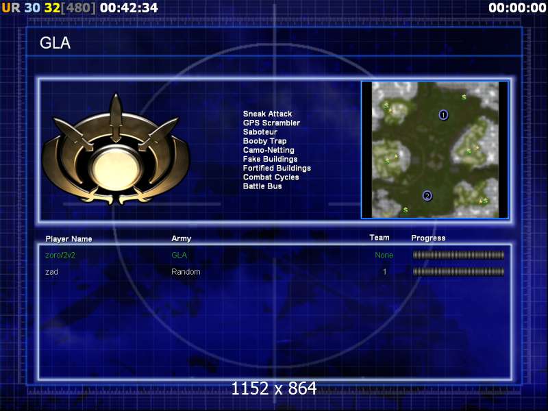Image resolution: width=548 pixels, height=411 pixels.
Task: Select the GPS Scrambler entry
Action: pos(271,123)
